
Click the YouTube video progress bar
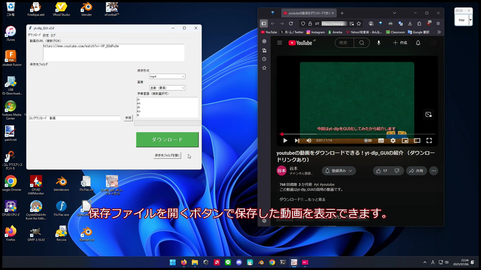(x=358, y=134)
